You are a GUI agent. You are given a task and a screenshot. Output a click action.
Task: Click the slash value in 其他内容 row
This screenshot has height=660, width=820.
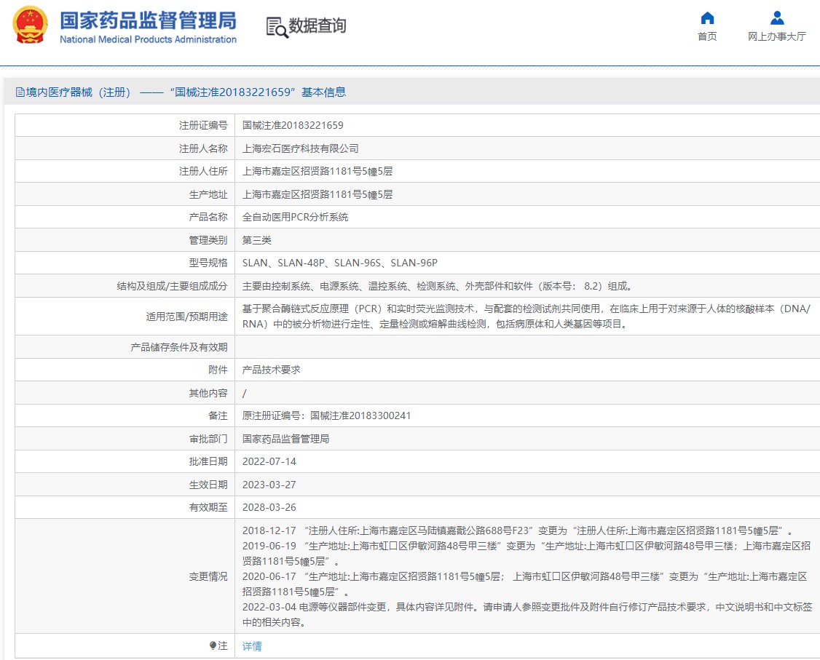244,393
